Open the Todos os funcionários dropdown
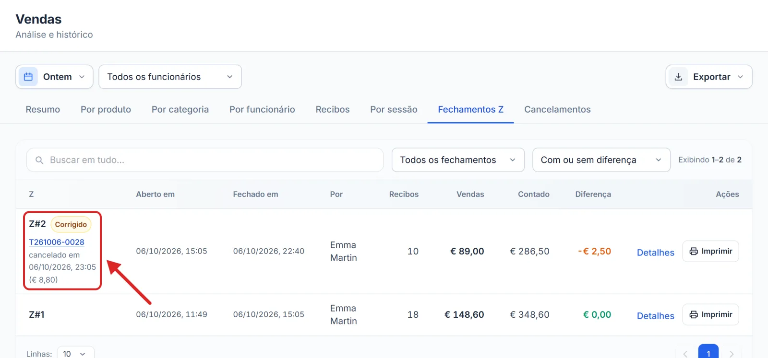This screenshot has width=768, height=358. pyautogui.click(x=170, y=77)
